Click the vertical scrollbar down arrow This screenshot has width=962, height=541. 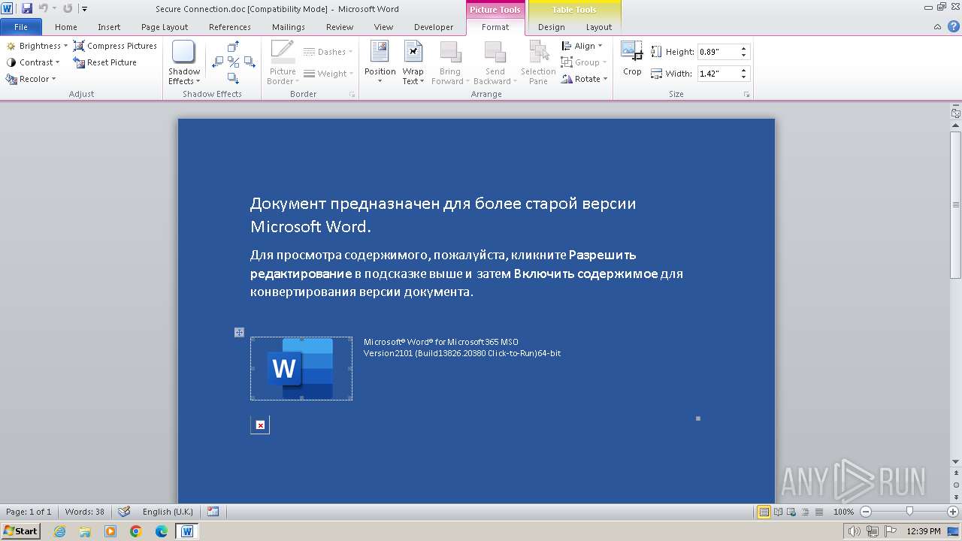956,461
